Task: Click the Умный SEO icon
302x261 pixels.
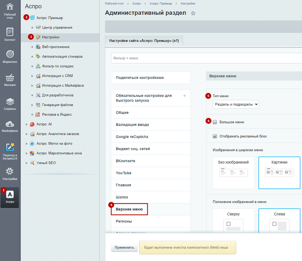Action: [32, 163]
